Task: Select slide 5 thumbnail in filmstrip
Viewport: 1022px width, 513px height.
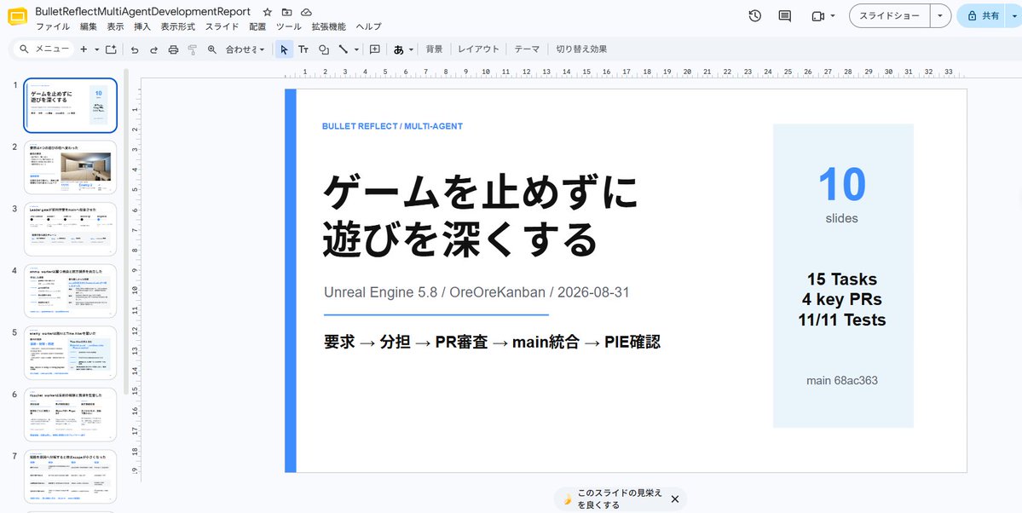Action: (71, 354)
